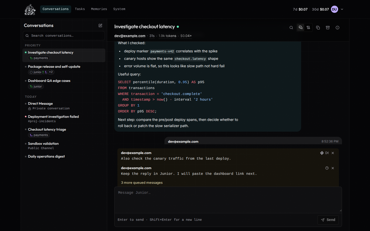This screenshot has height=231, width=370.
Task: Select Investigate checkout latency in the sidebar
Action: click(x=64, y=55)
